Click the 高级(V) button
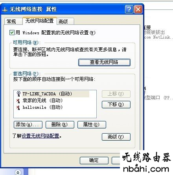This screenshot has height=175, width=173. click(116, 137)
